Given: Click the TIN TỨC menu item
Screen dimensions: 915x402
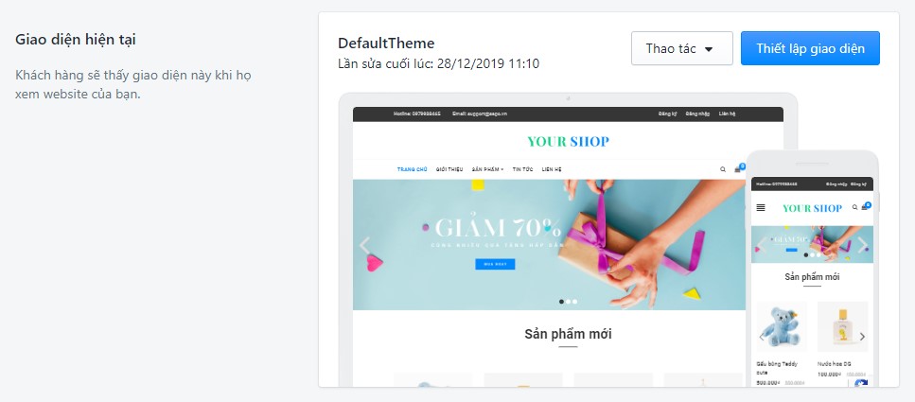Looking at the screenshot, I should pyautogui.click(x=523, y=169).
